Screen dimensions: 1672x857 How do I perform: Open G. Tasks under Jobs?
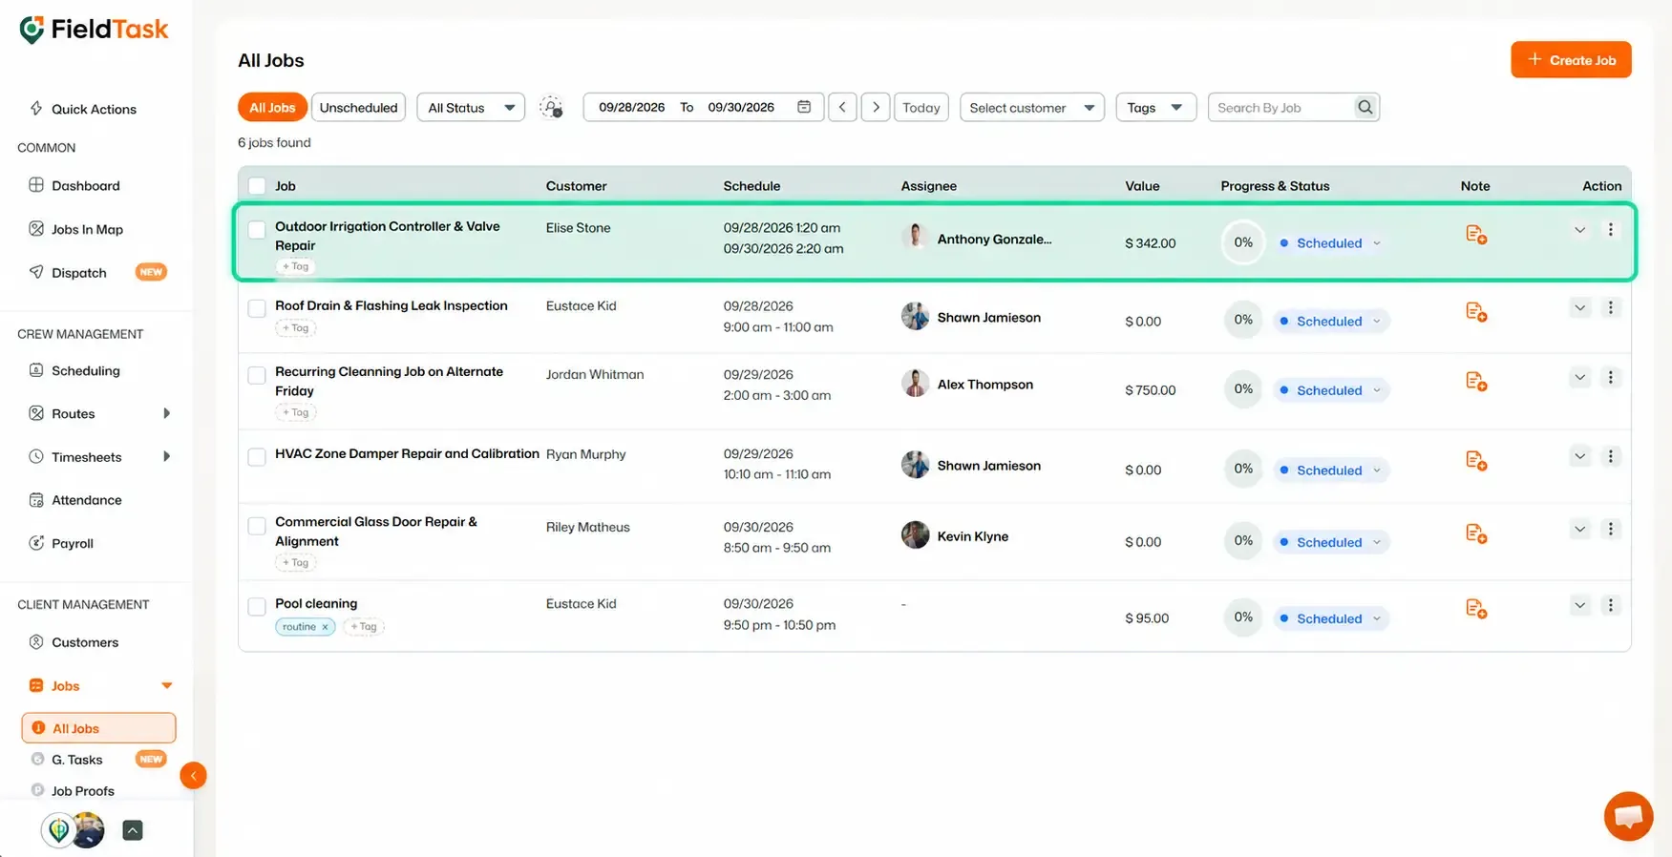(77, 760)
